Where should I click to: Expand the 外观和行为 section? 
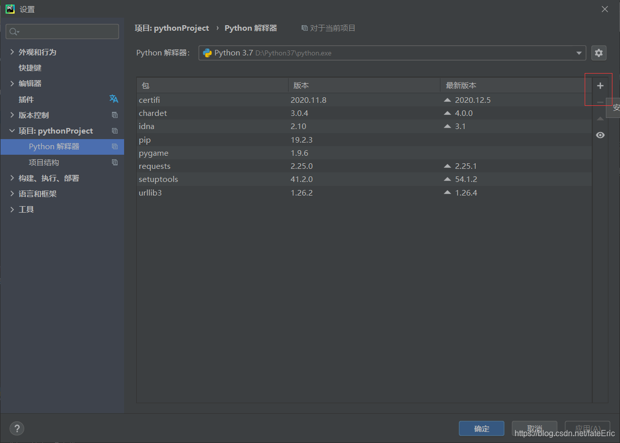point(12,52)
